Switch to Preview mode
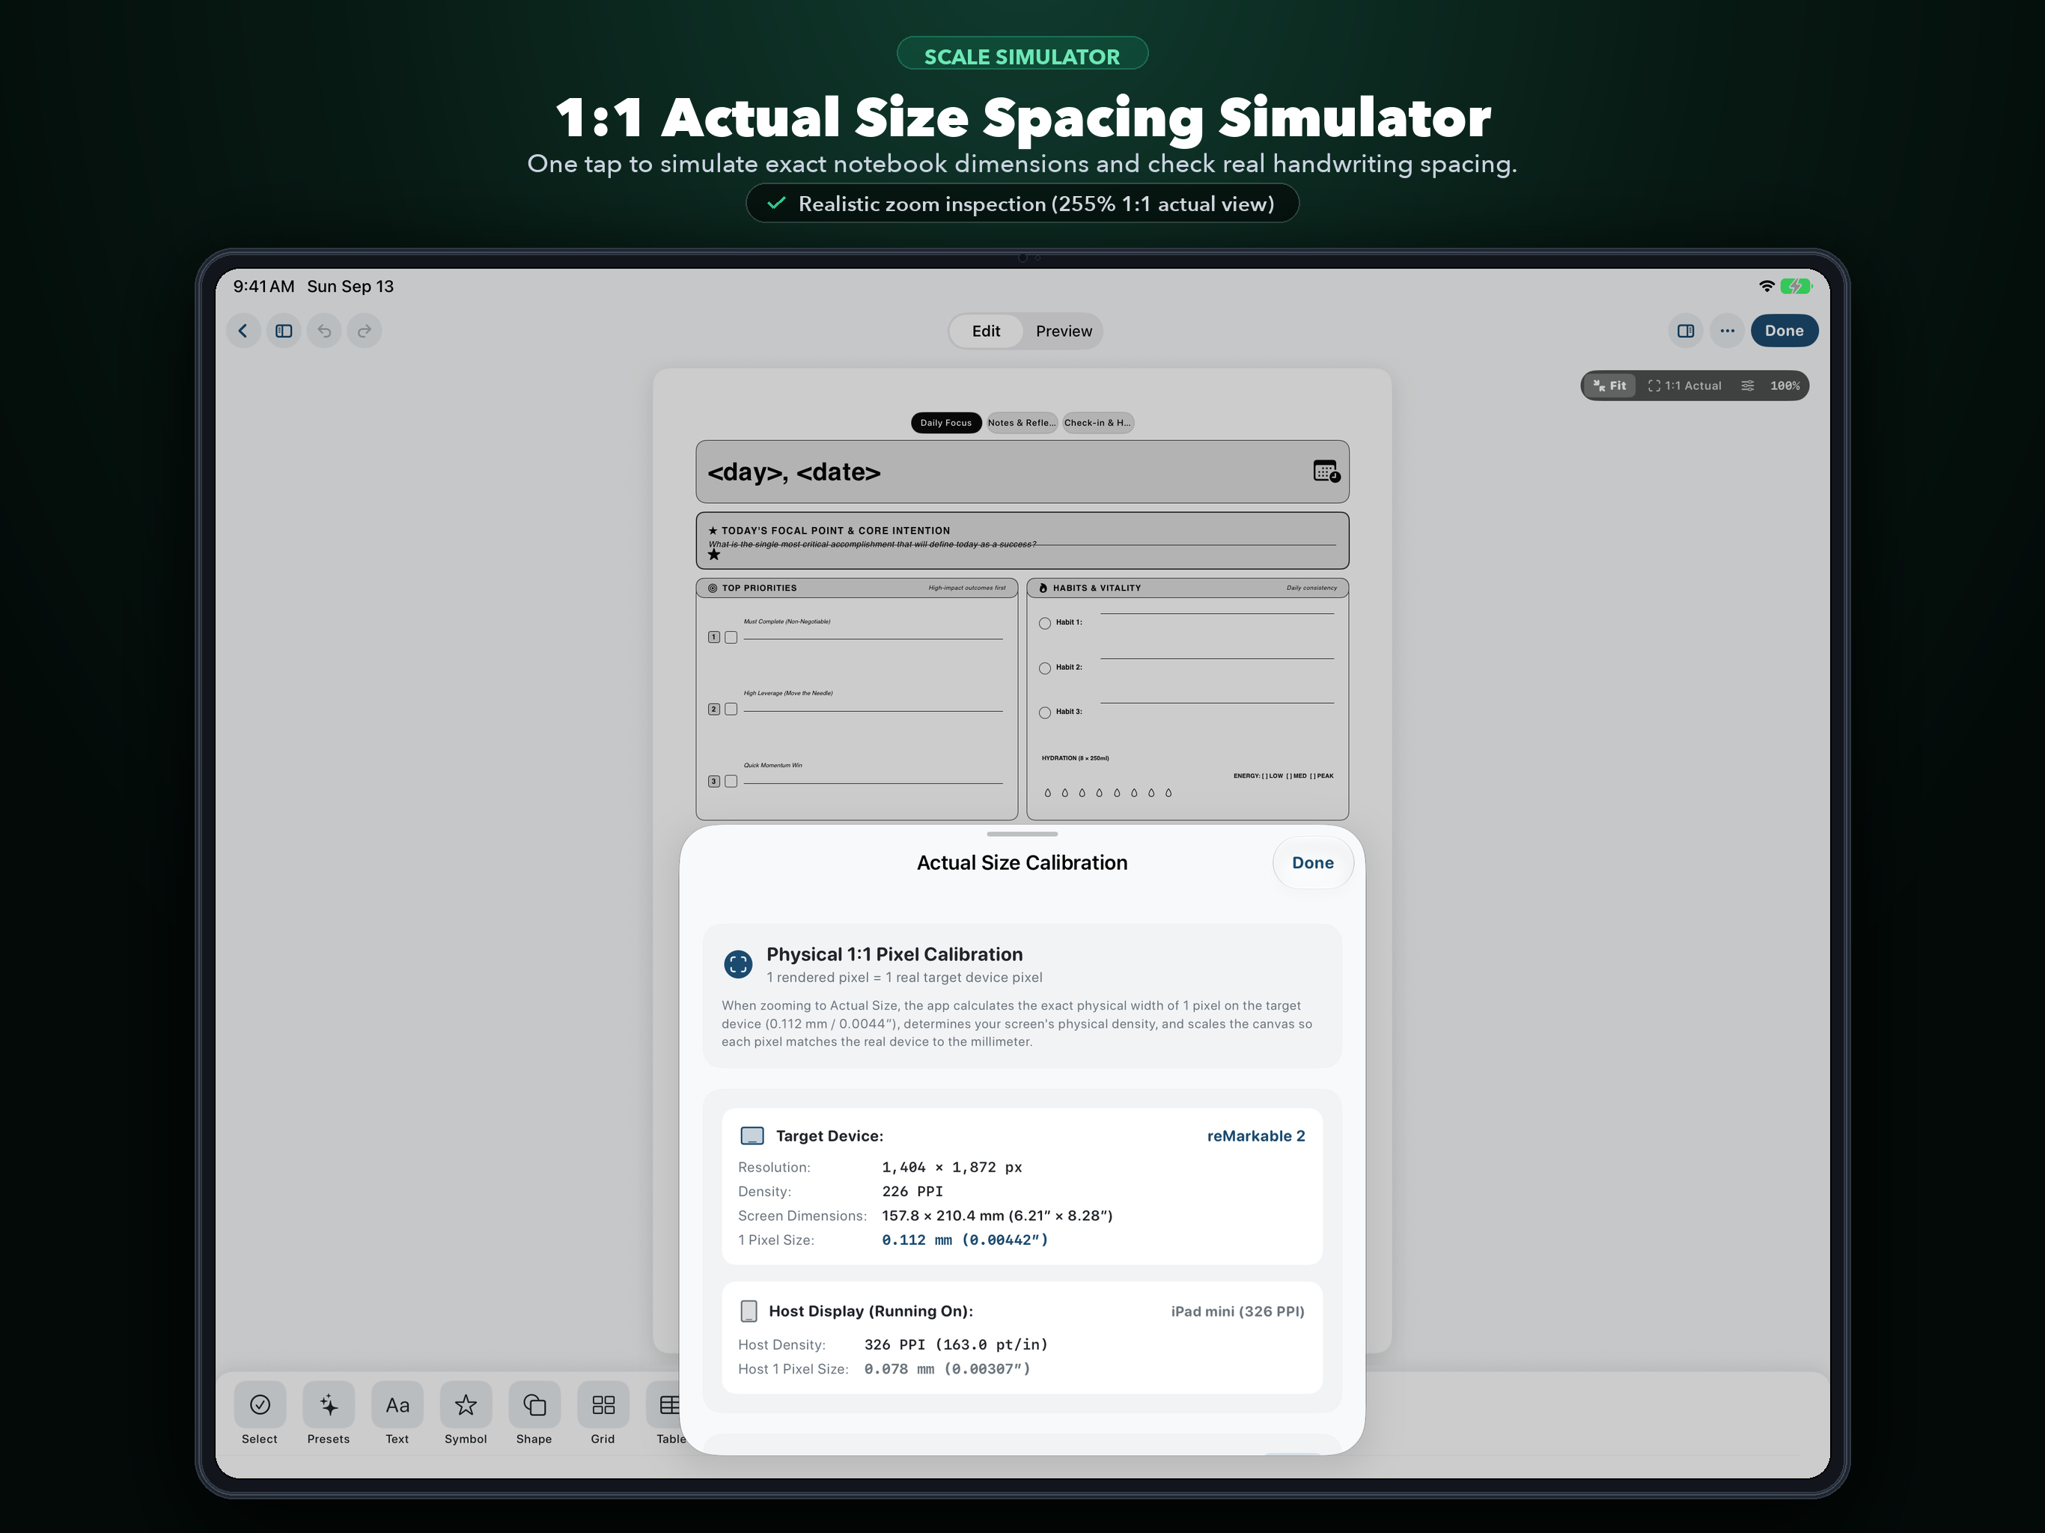The width and height of the screenshot is (2045, 1533). click(x=1063, y=331)
